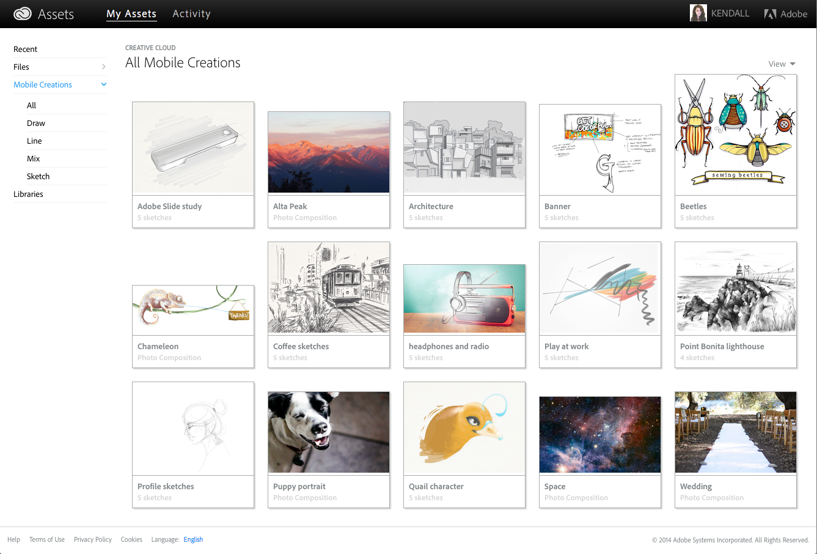This screenshot has width=817, height=554.
Task: Select the My Assets tab
Action: click(131, 13)
